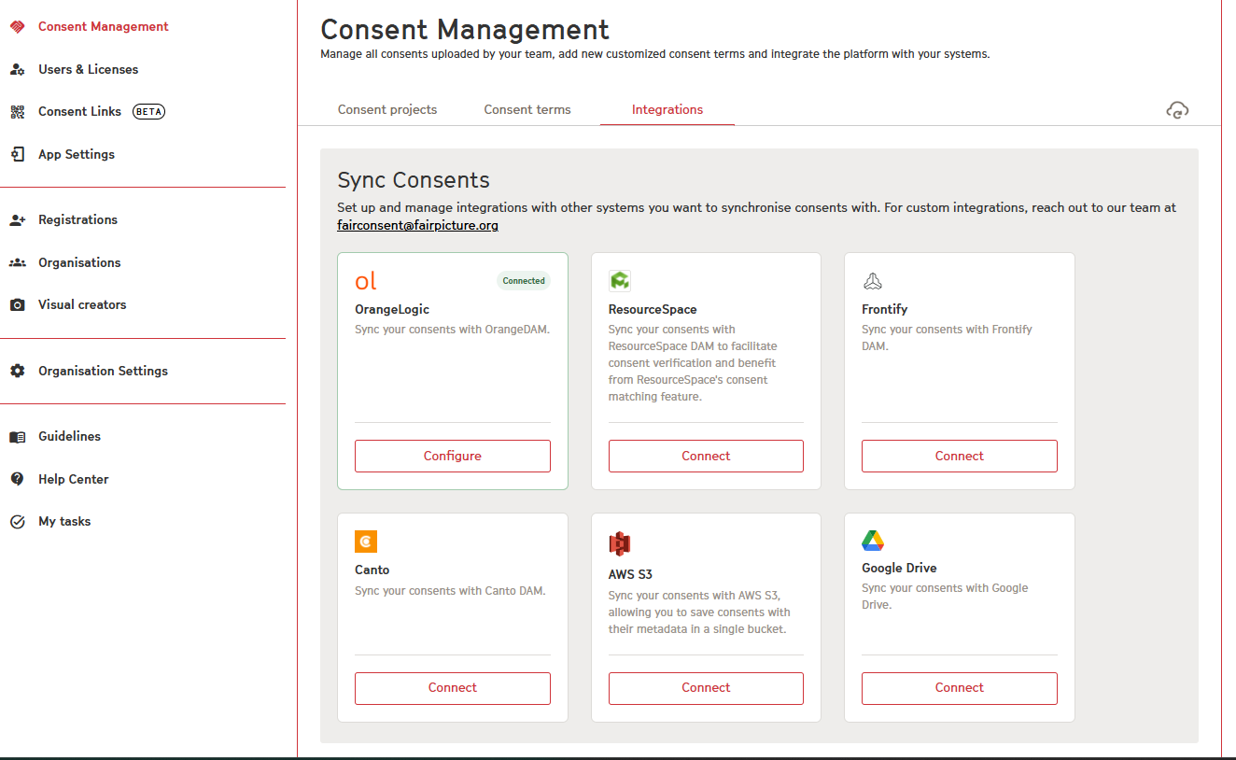Click the cloud sync icon beside tabs
Viewport: 1236px width, 760px height.
(1177, 110)
